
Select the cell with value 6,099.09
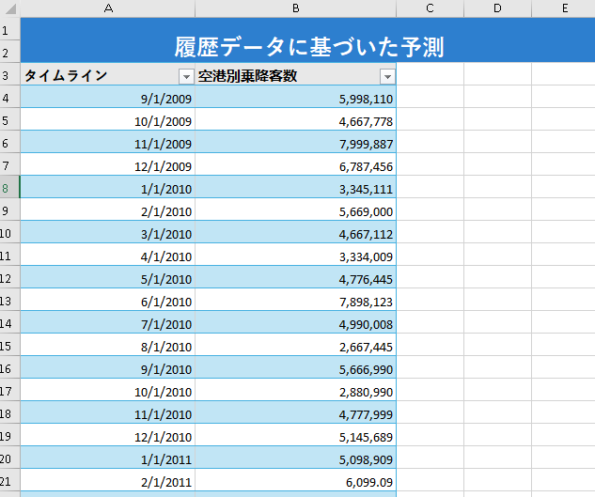point(295,480)
